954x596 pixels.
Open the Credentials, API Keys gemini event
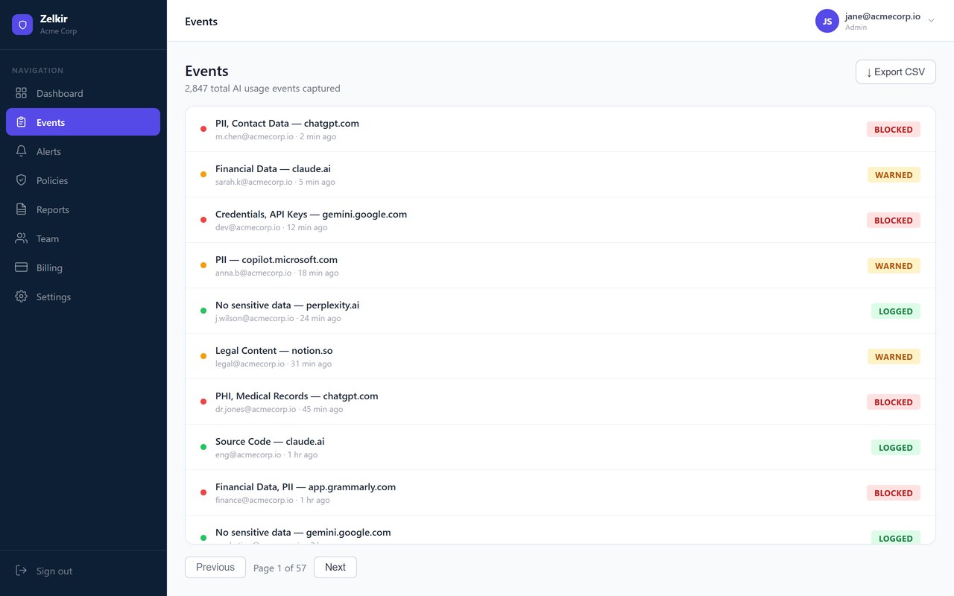click(311, 215)
